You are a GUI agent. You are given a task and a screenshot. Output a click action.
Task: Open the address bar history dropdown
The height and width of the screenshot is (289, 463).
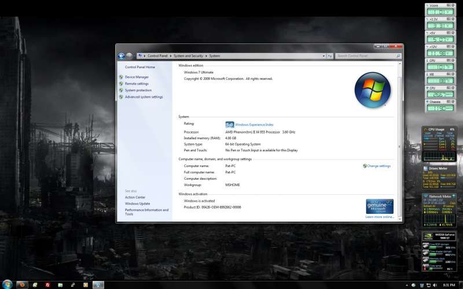pyautogui.click(x=323, y=56)
